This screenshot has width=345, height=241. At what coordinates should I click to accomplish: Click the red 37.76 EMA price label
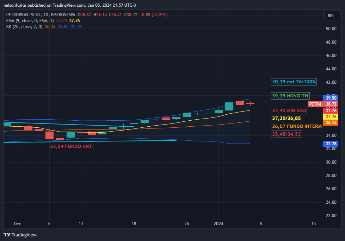(331, 110)
